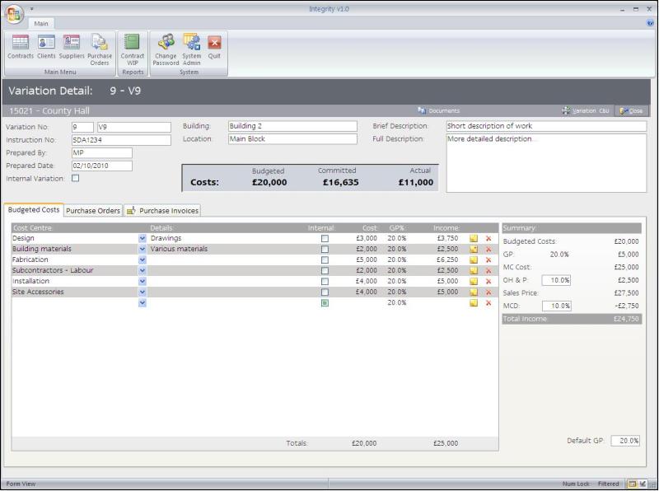This screenshot has height=491, width=659.
Task: Open Suppliers from the ribbon
Action: (72, 47)
